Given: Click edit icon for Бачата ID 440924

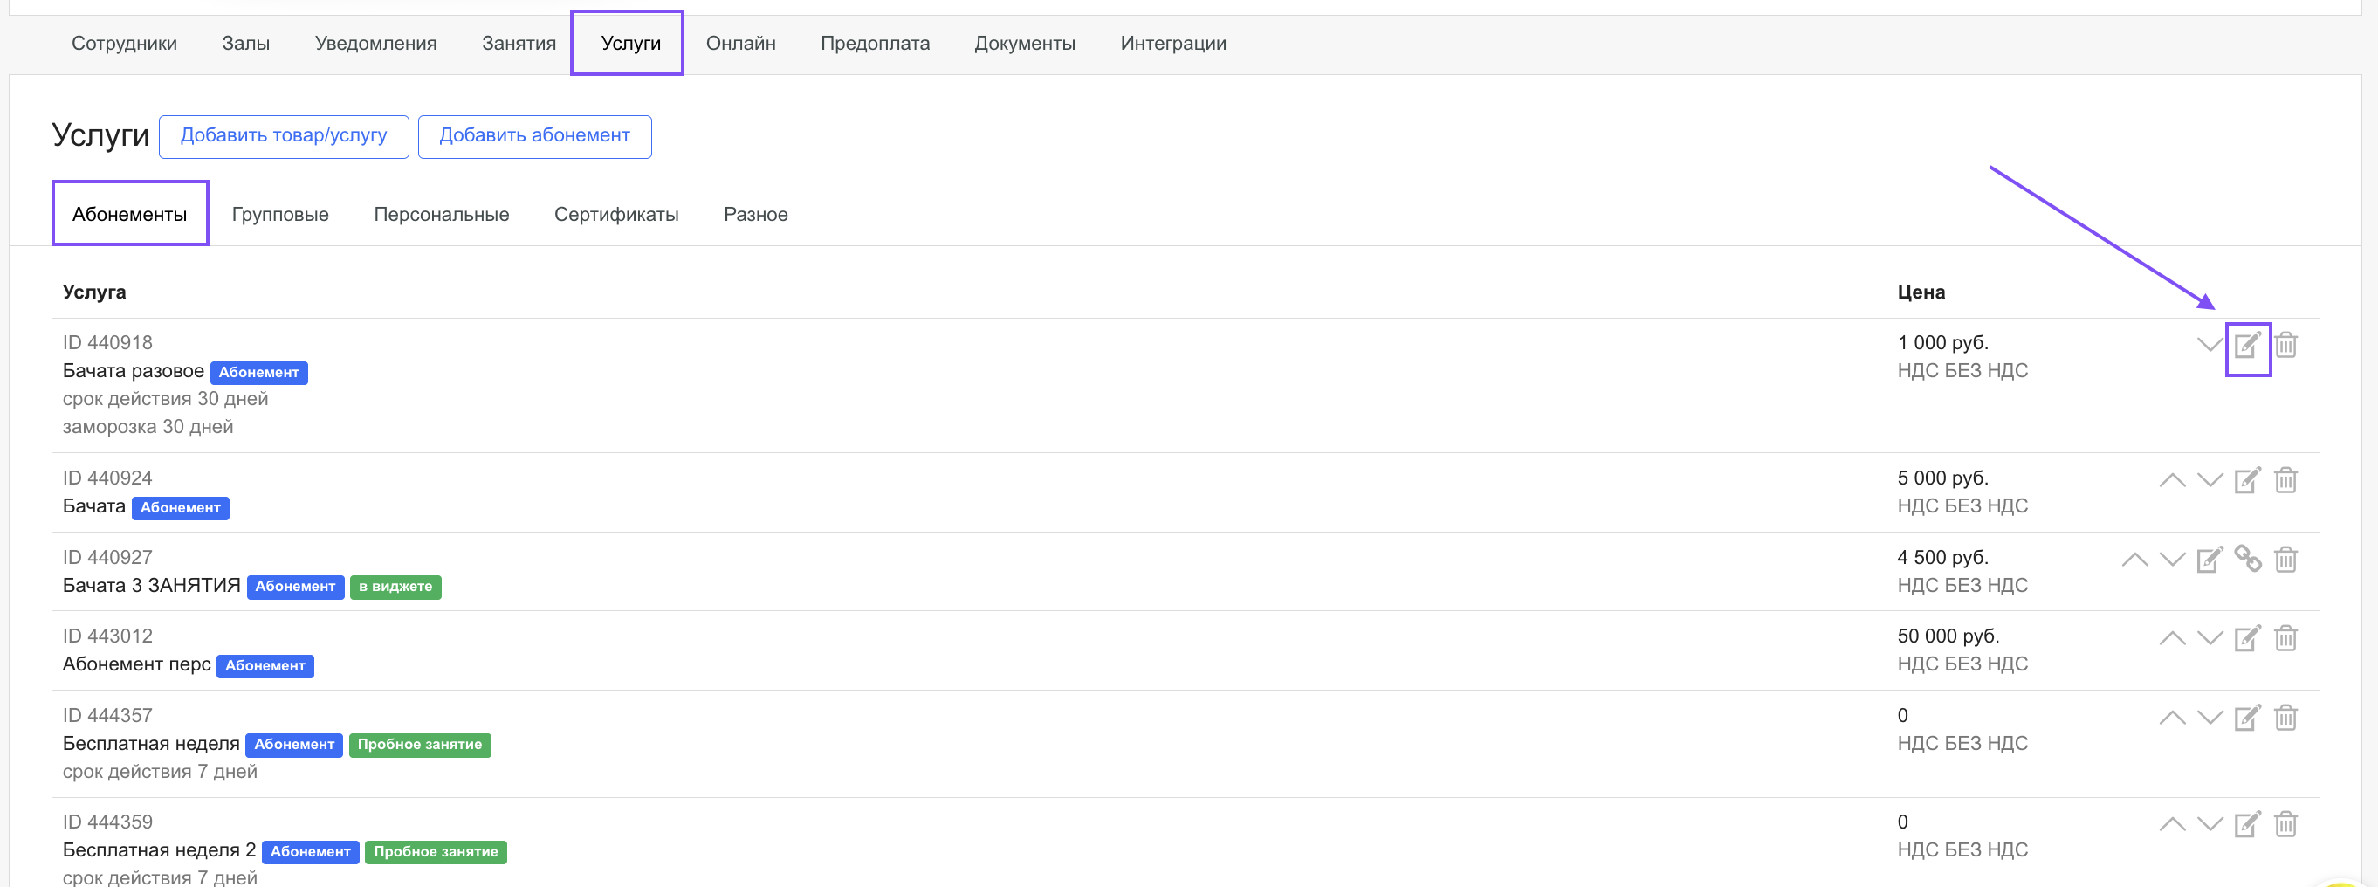Looking at the screenshot, I should pos(2247,481).
